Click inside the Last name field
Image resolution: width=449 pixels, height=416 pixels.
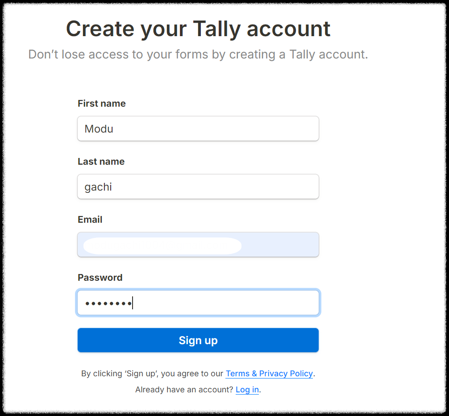(198, 187)
